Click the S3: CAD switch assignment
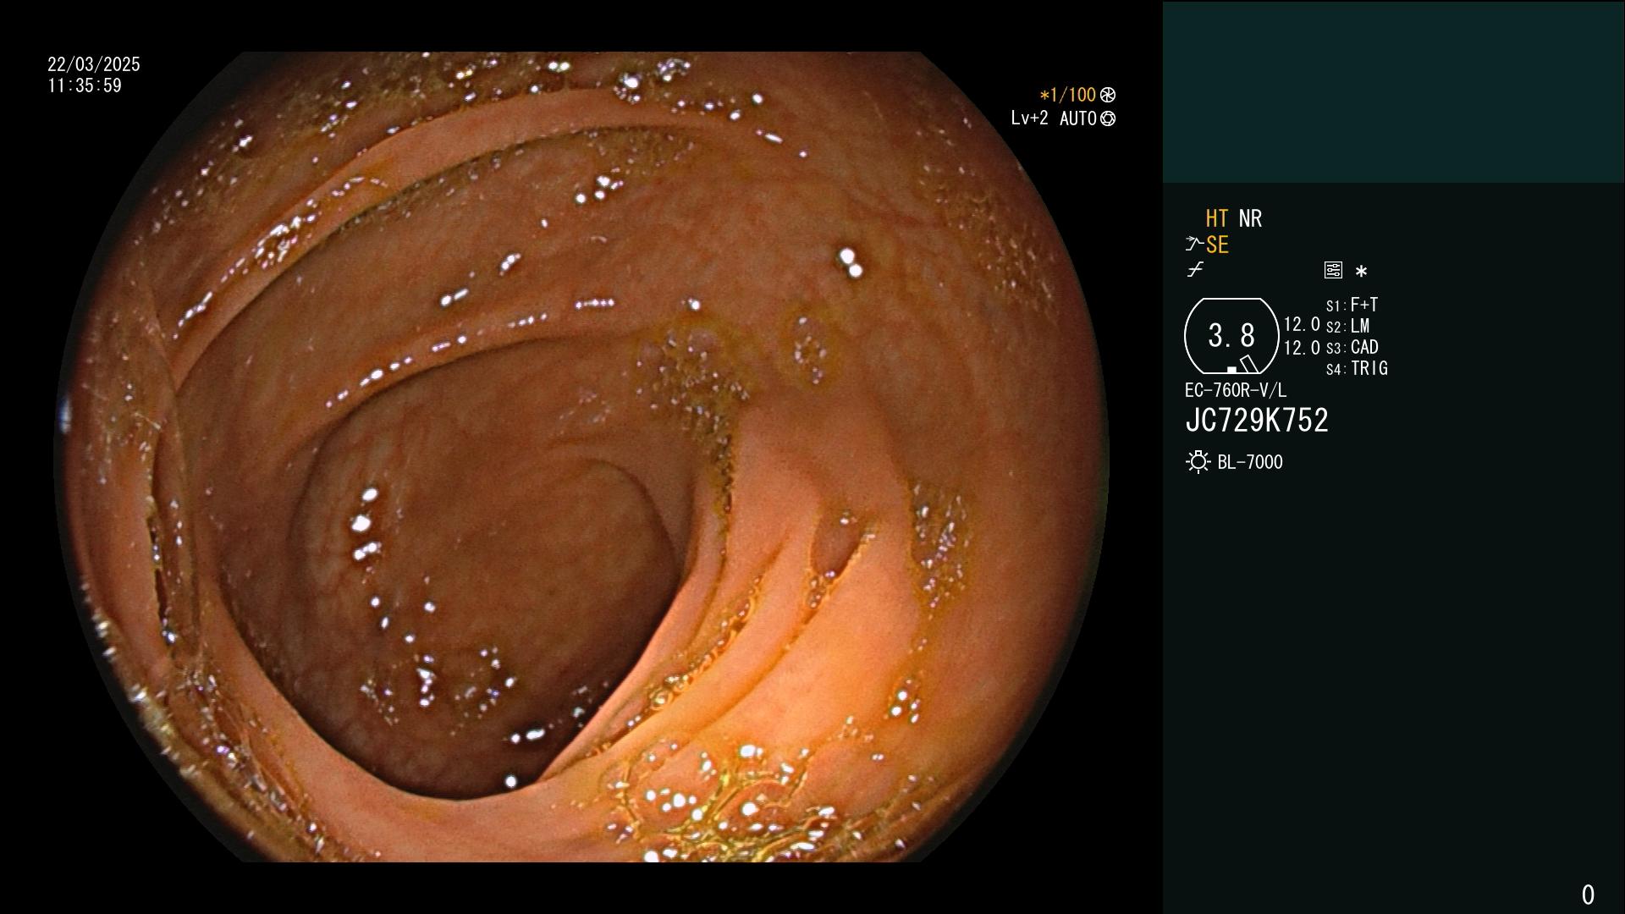The width and height of the screenshot is (1625, 914). pyautogui.click(x=1352, y=347)
